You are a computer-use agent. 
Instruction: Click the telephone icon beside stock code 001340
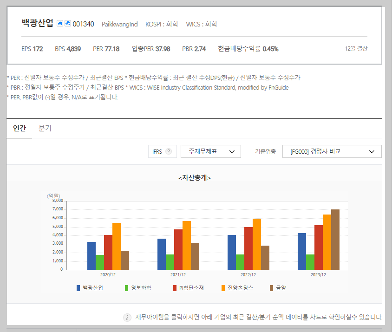coord(68,23)
